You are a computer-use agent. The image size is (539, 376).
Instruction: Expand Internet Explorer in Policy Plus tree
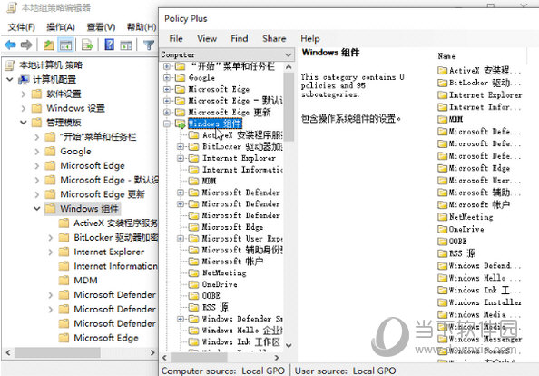click(181, 158)
